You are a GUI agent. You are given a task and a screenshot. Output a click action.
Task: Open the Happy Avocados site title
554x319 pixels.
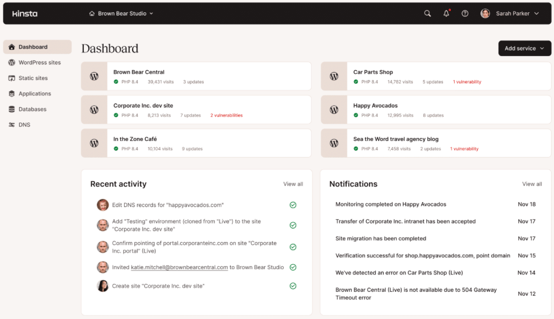click(x=375, y=105)
